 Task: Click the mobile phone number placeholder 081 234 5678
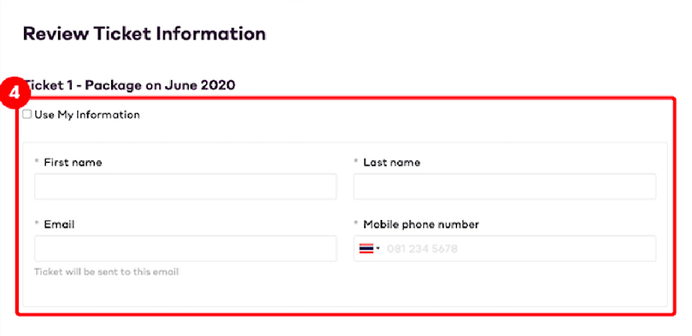click(422, 249)
